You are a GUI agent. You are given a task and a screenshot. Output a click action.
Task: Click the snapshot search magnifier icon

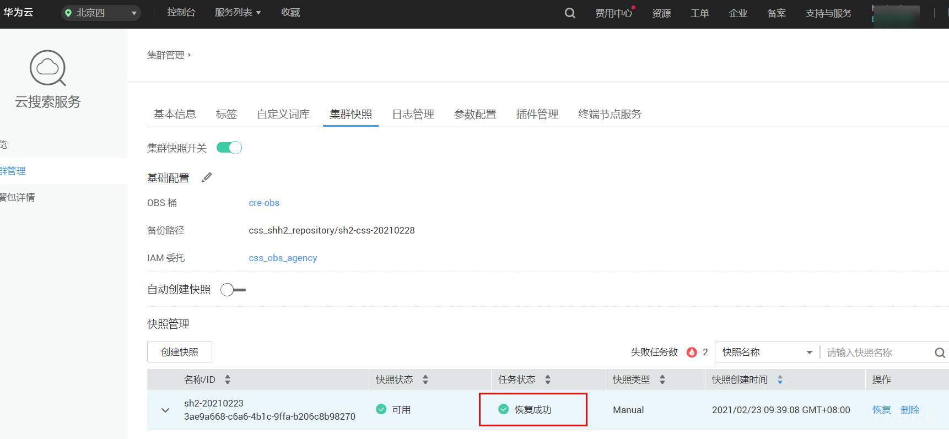940,353
